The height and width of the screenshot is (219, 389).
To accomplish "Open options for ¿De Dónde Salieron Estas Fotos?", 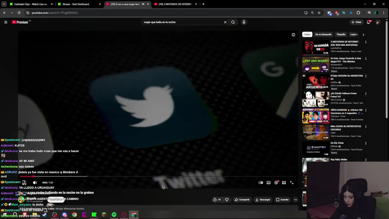I will [366, 94].
